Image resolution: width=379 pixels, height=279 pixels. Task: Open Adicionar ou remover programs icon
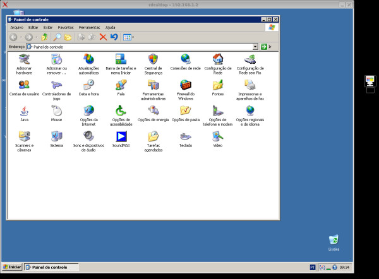(x=57, y=64)
